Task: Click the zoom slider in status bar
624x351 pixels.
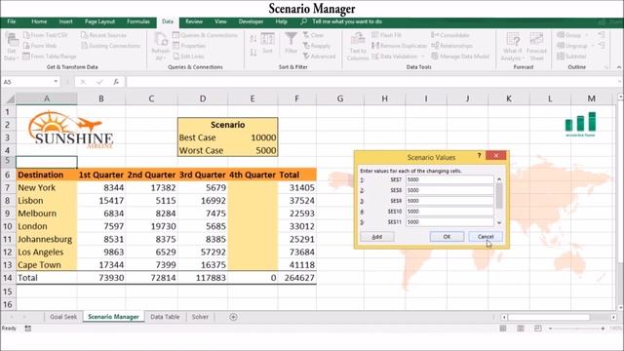Action: click(576, 329)
